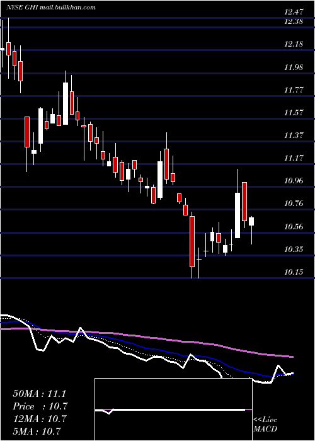Click the NYSE GHI mail.bullkhan.com chart title
This screenshot has height=441, width=315.
click(x=50, y=8)
